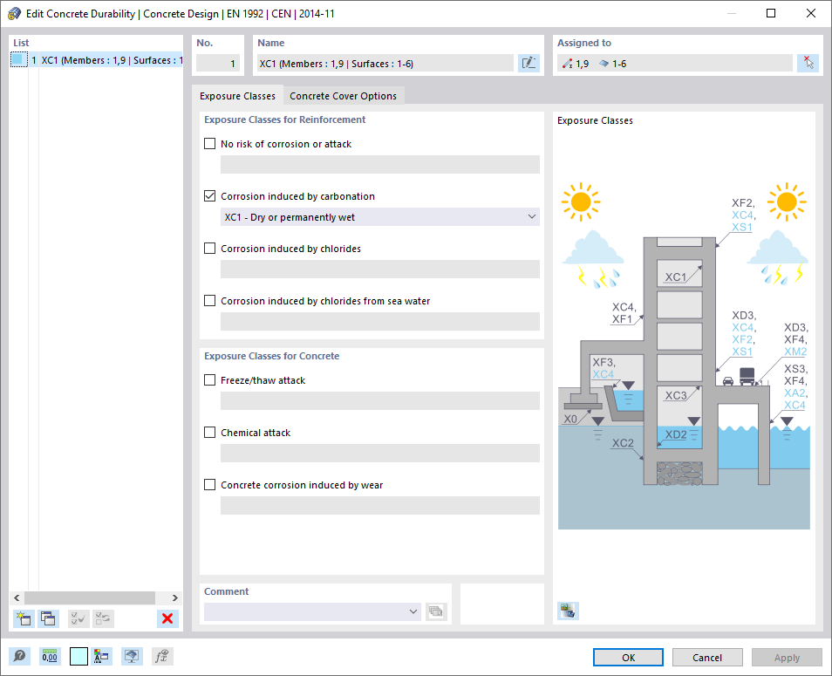Enable No risk of corrosion or attack
The height and width of the screenshot is (676, 832).
coord(210,144)
